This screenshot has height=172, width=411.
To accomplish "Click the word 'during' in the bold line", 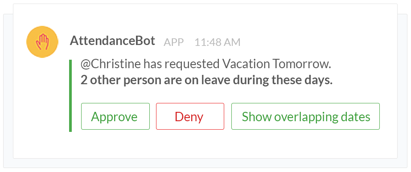I will (251, 80).
